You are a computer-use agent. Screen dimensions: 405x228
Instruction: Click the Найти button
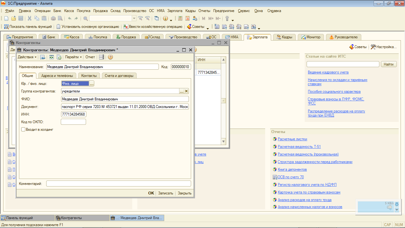pyautogui.click(x=389, y=64)
